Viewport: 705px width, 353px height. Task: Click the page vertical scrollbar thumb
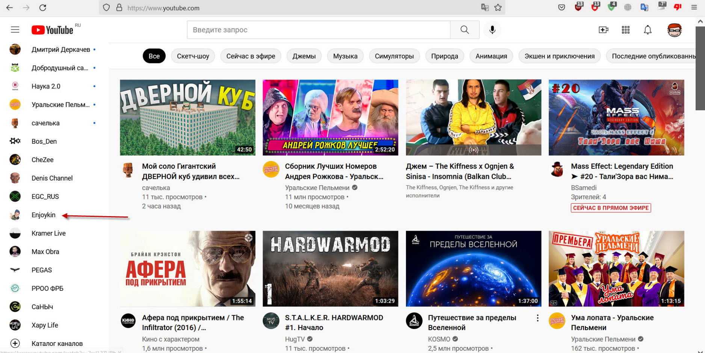point(700,68)
